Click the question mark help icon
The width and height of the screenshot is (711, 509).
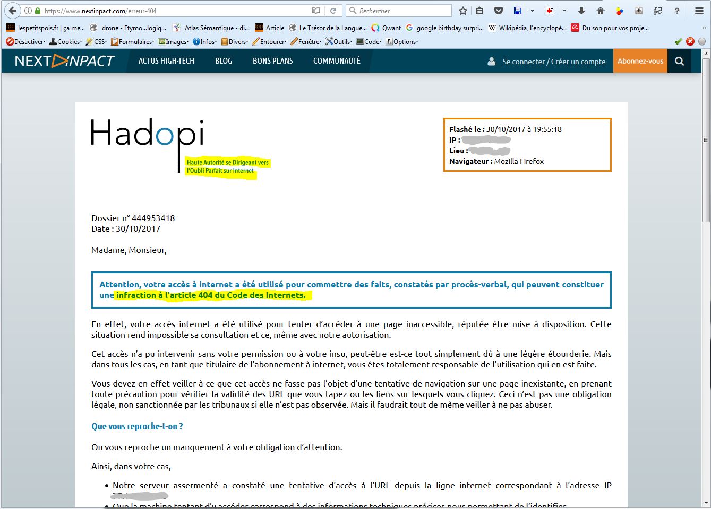(677, 11)
